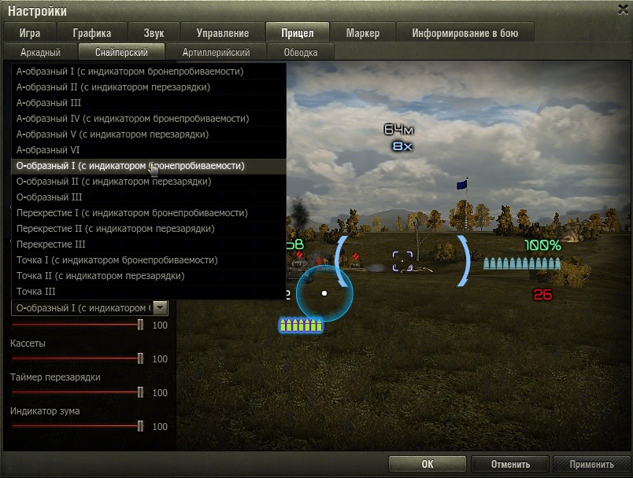Choose А-образный IV (с индикатором бронепробиваемости)
This screenshot has height=478, width=633.
click(149, 119)
